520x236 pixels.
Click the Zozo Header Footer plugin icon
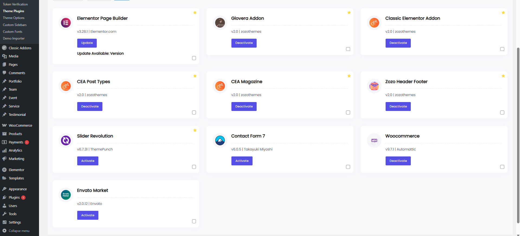pyautogui.click(x=374, y=86)
